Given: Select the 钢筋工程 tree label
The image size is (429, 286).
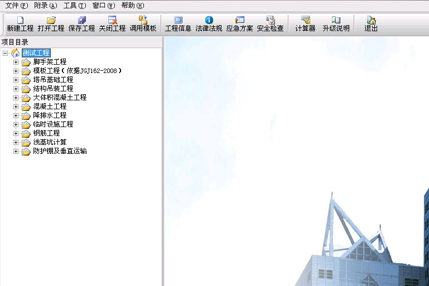Looking at the screenshot, I should [46, 133].
